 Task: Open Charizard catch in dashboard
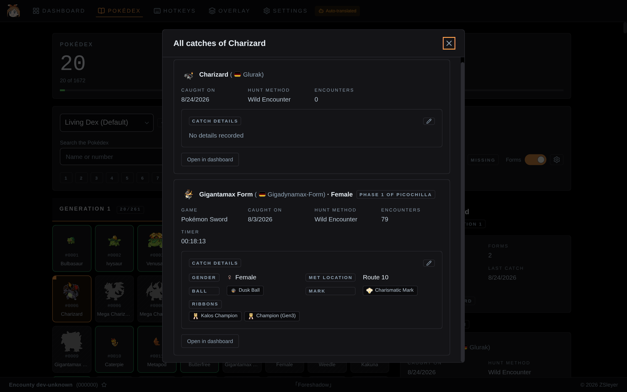(x=210, y=160)
